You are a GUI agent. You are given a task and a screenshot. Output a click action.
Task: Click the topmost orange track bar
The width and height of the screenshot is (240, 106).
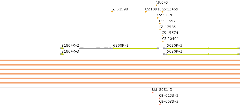120,60
